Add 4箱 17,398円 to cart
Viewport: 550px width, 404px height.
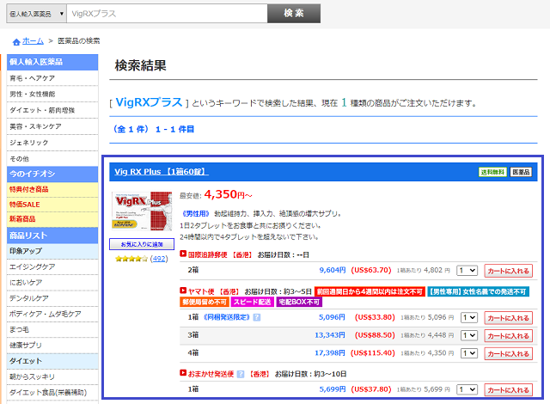[x=508, y=354]
